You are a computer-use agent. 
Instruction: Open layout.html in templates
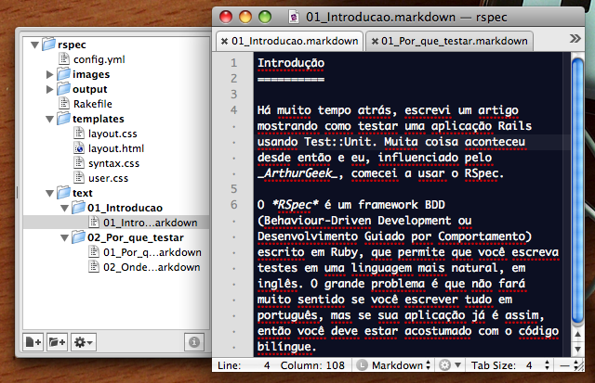coord(116,148)
